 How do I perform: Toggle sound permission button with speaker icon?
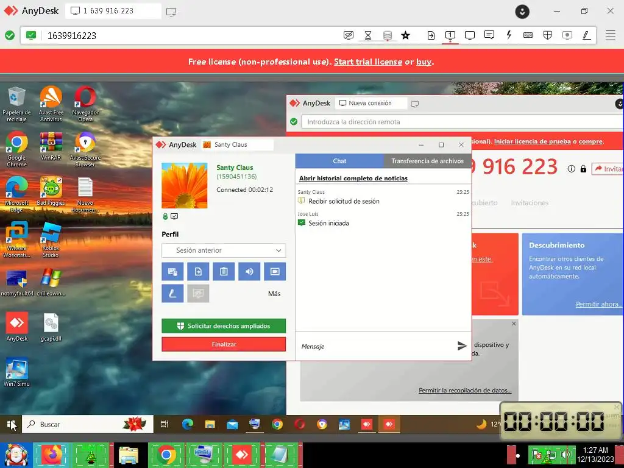coord(249,271)
